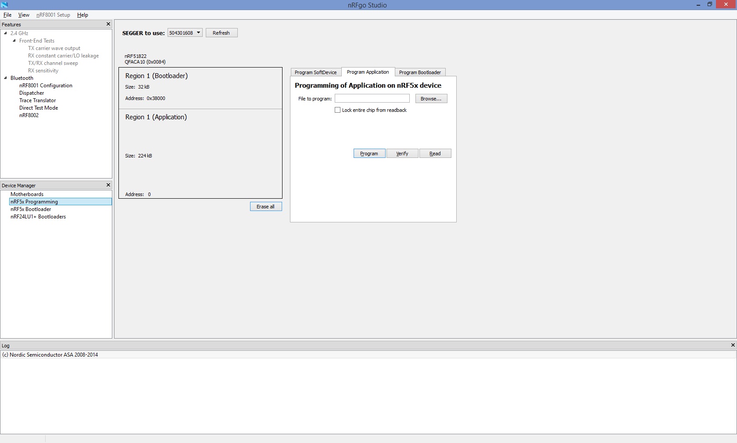Screen dimensions: 737x443
Task: Click the Refresh button
Action: 222,33
